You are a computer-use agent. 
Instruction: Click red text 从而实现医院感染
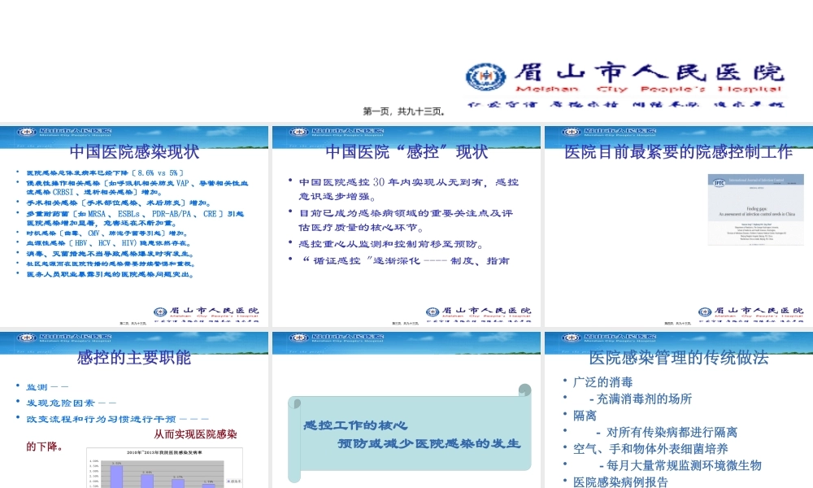195,434
